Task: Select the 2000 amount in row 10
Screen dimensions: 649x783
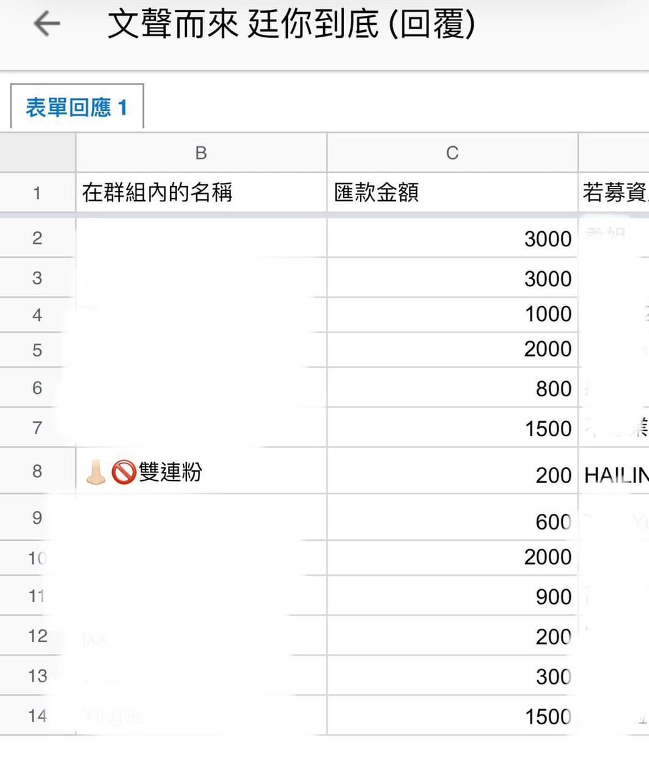Action: point(452,557)
